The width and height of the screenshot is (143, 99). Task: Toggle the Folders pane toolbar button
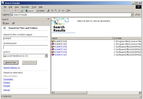click(40, 11)
